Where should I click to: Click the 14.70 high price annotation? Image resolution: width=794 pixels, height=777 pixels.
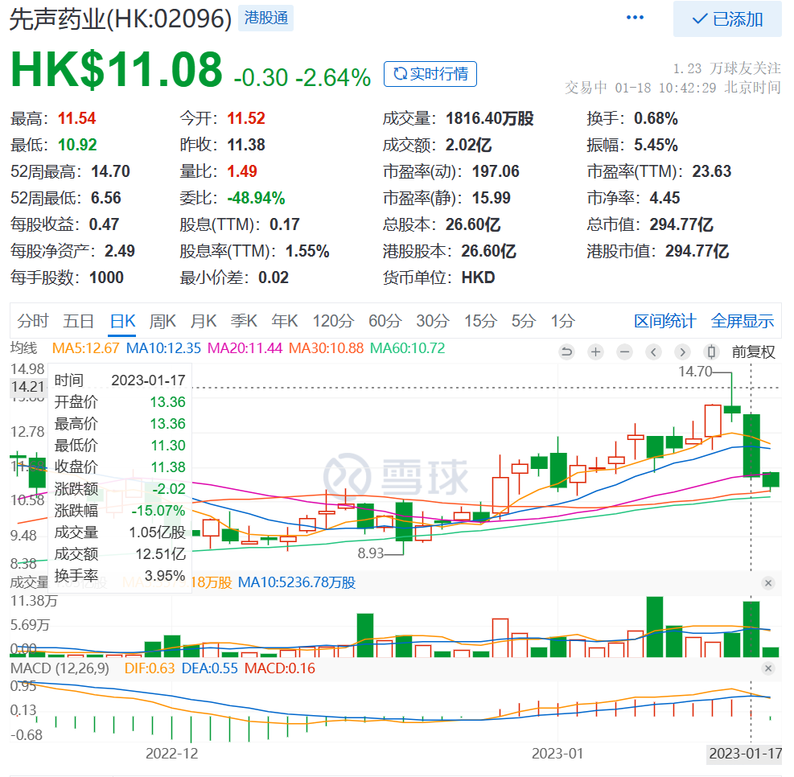[x=695, y=372]
